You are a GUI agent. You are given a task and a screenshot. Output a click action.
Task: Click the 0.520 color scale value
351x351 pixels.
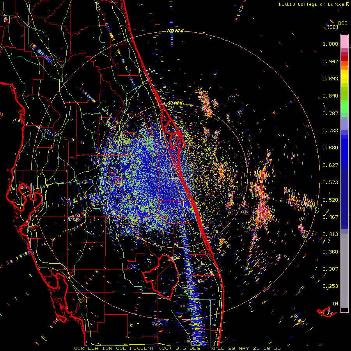[x=330, y=200]
